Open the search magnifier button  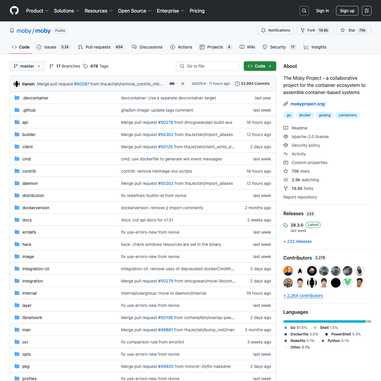pyautogui.click(x=304, y=11)
